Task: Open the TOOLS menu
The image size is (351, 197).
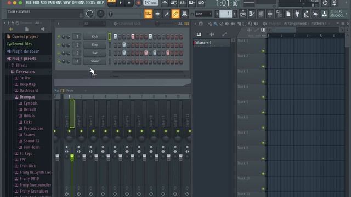Action: click(90, 2)
